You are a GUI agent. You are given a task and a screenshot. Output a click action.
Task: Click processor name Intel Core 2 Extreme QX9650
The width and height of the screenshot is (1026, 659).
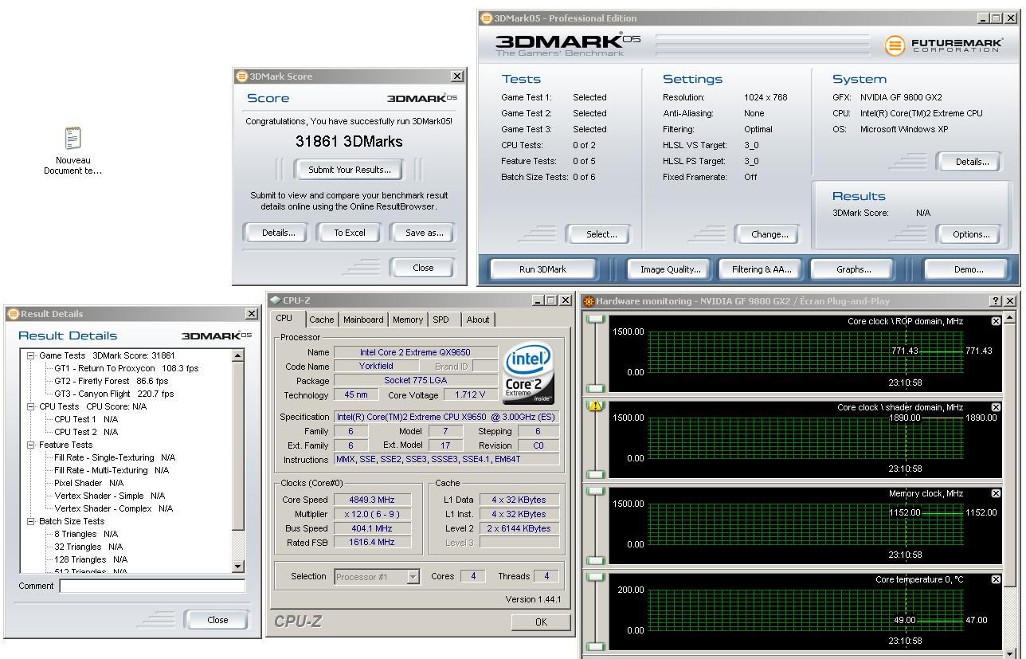(x=416, y=352)
